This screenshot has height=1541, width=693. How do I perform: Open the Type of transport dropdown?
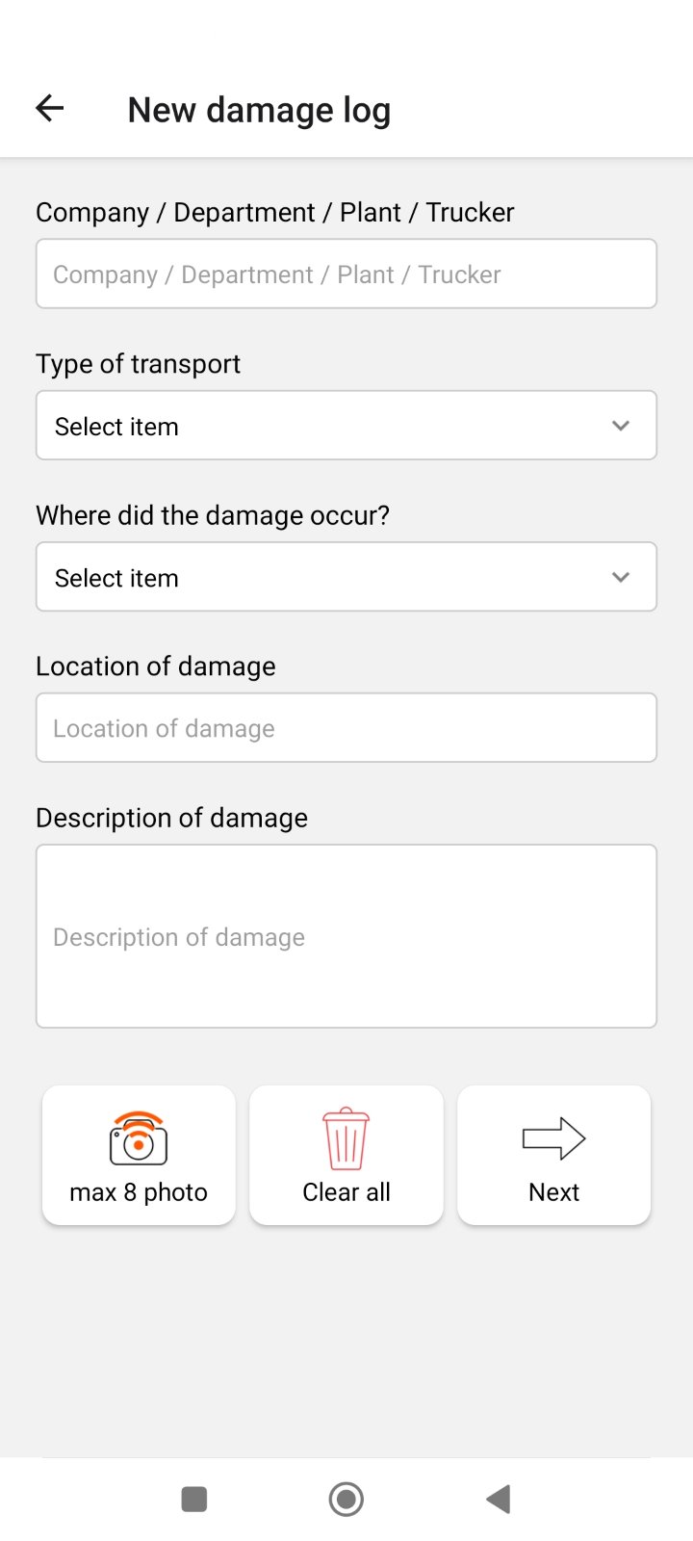[x=327, y=426]
